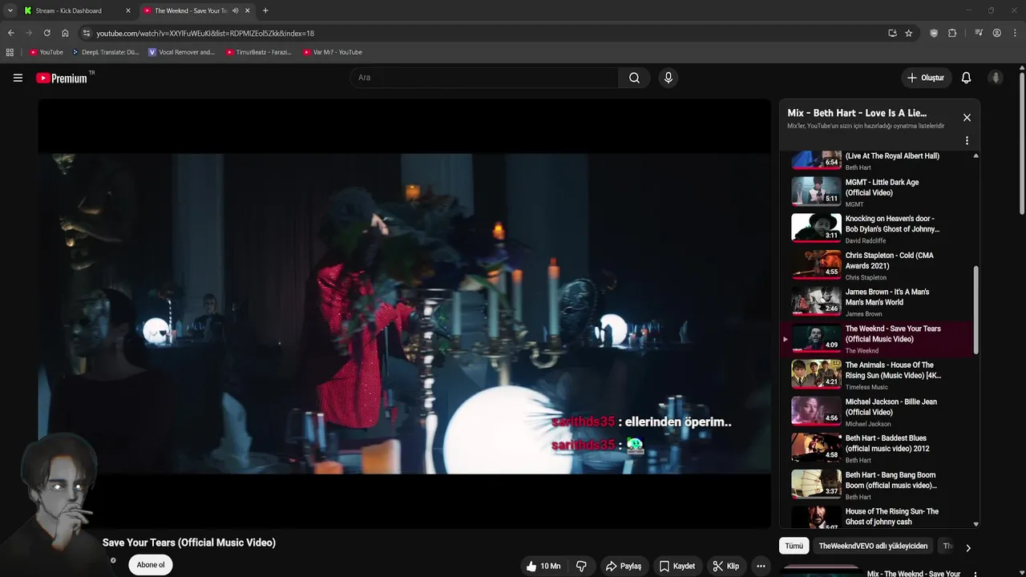1026x577 pixels.
Task: Play James Brown - It's A Man's World
Action: pos(878,303)
